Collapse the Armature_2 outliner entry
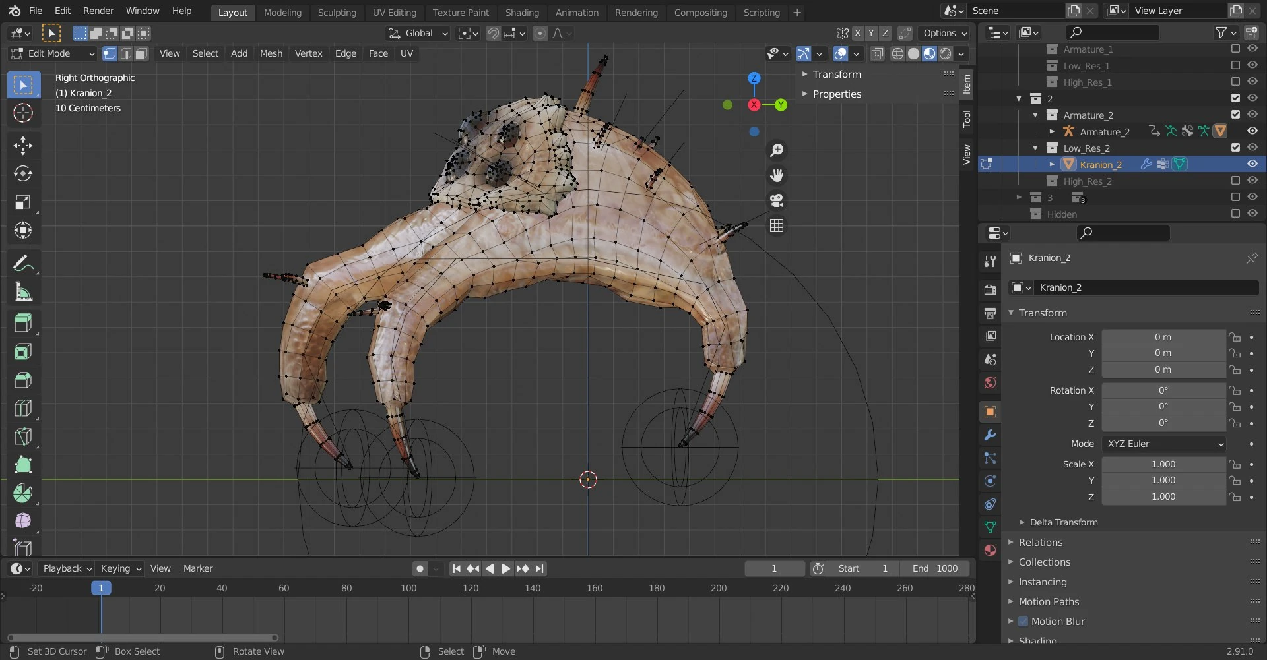The width and height of the screenshot is (1267, 660). click(1037, 115)
